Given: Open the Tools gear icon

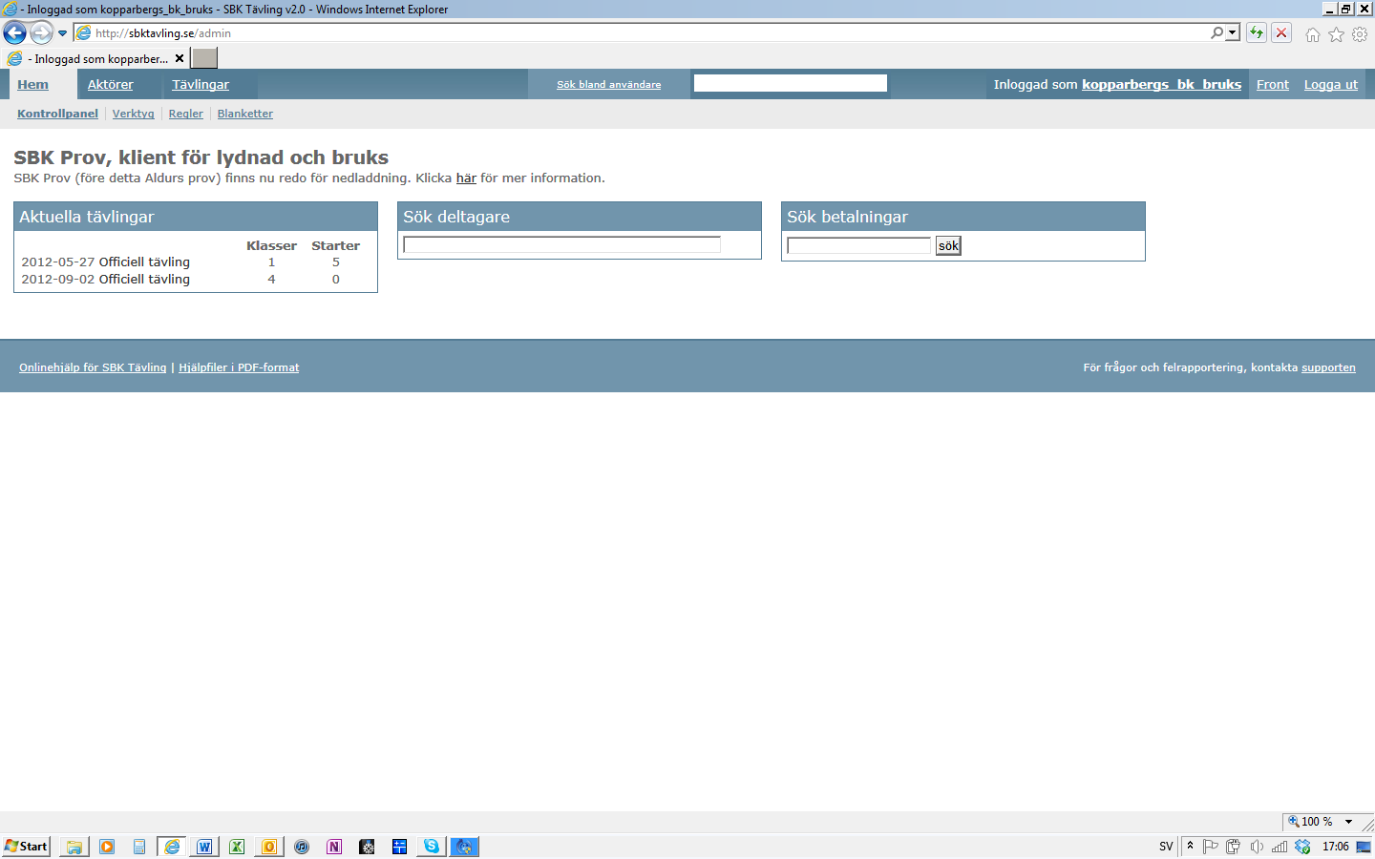Looking at the screenshot, I should tap(1360, 34).
